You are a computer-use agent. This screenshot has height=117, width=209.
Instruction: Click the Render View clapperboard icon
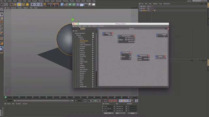tap(49, 5)
